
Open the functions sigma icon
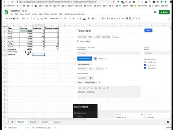[139, 18]
